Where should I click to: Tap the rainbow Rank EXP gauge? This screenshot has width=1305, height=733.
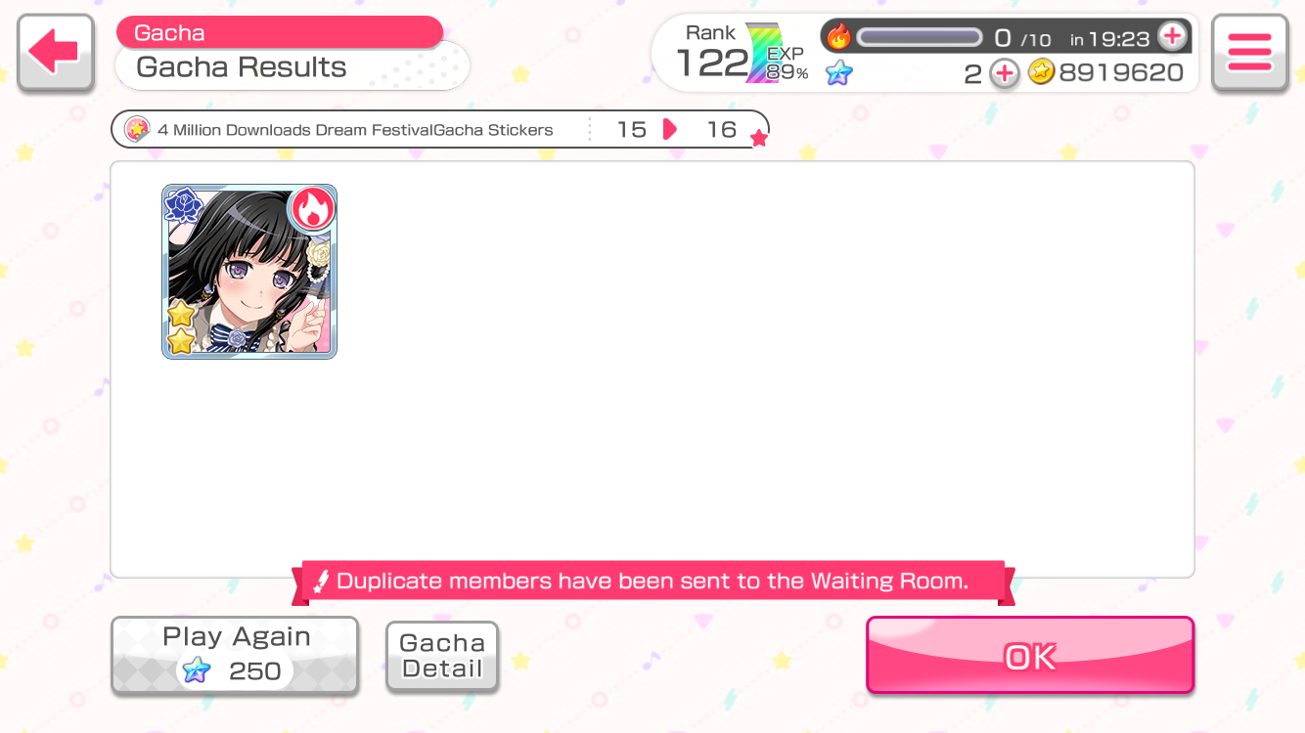(x=762, y=54)
